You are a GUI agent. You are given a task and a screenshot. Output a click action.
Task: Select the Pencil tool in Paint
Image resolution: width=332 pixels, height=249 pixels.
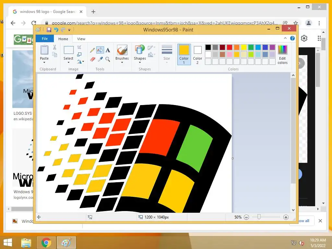point(92,50)
